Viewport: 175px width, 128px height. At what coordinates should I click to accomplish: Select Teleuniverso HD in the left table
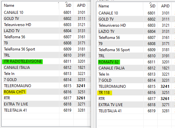pos(17,25)
